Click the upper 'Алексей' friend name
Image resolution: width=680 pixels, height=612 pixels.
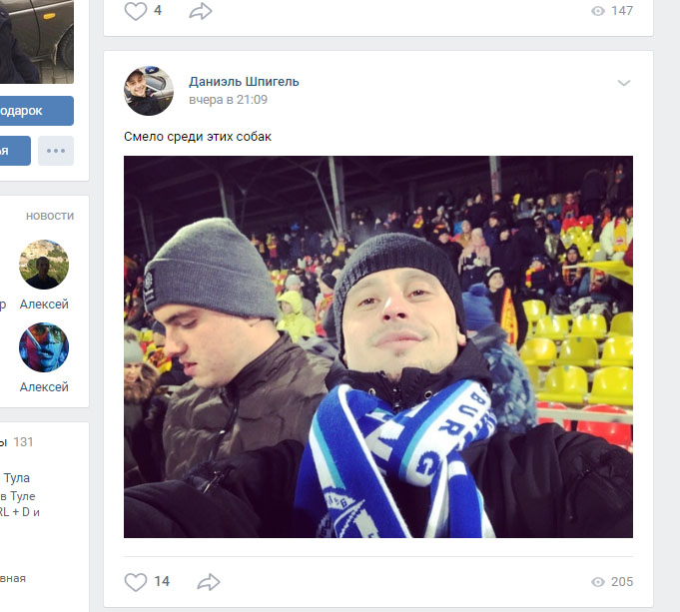(x=44, y=305)
